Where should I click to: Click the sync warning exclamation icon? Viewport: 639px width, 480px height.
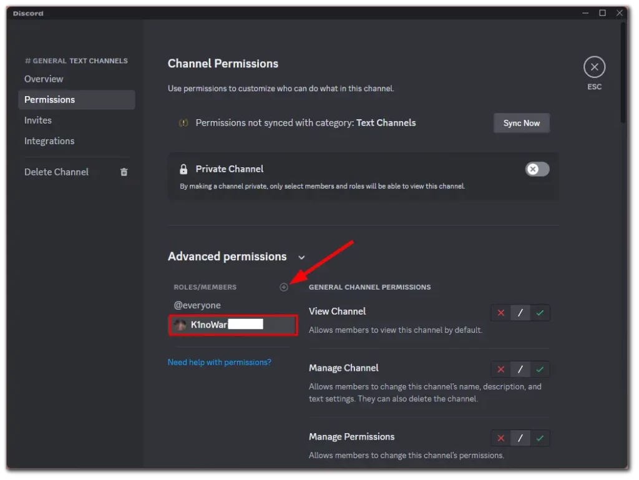click(x=184, y=122)
